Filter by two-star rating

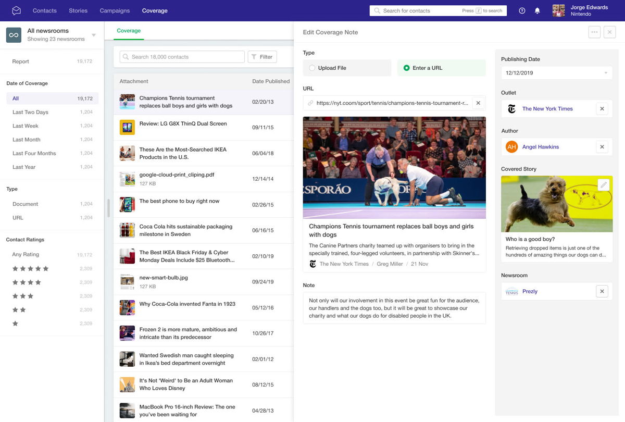tap(52, 310)
